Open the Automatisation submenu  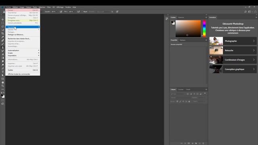point(23,50)
